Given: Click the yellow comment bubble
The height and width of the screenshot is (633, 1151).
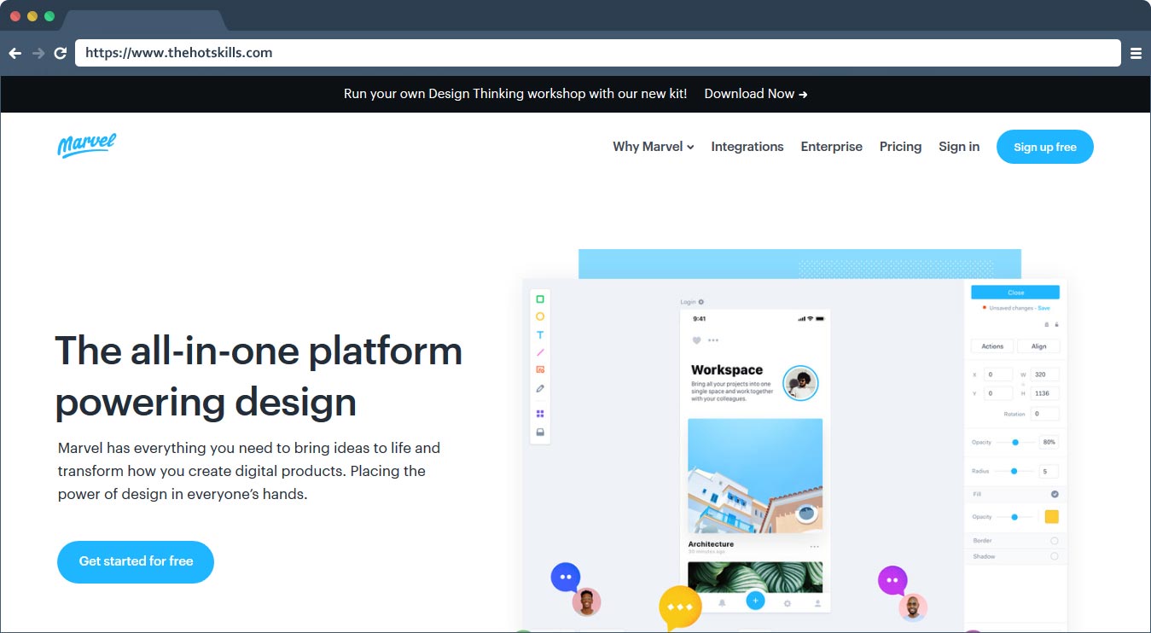Looking at the screenshot, I should (x=680, y=607).
